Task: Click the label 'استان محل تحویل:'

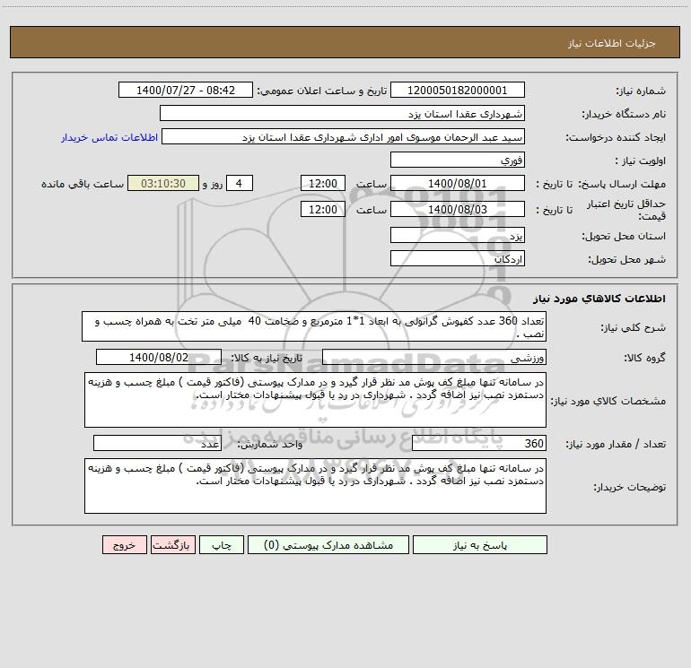Action: [x=624, y=237]
